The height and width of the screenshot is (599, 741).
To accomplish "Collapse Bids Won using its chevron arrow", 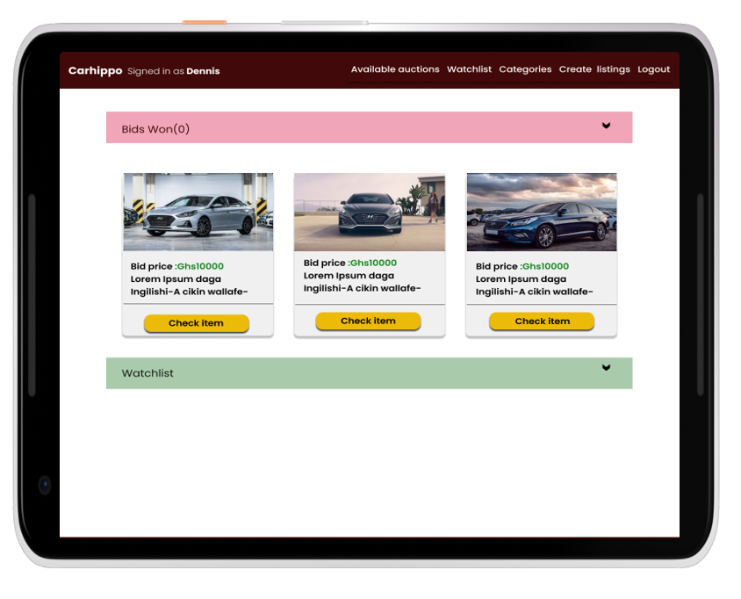I will (606, 126).
